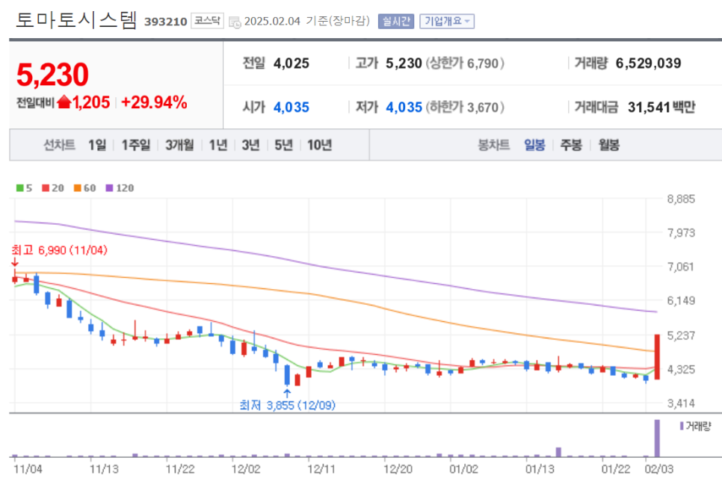Show the 3년 line chart
This screenshot has height=496, width=722.
click(251, 146)
